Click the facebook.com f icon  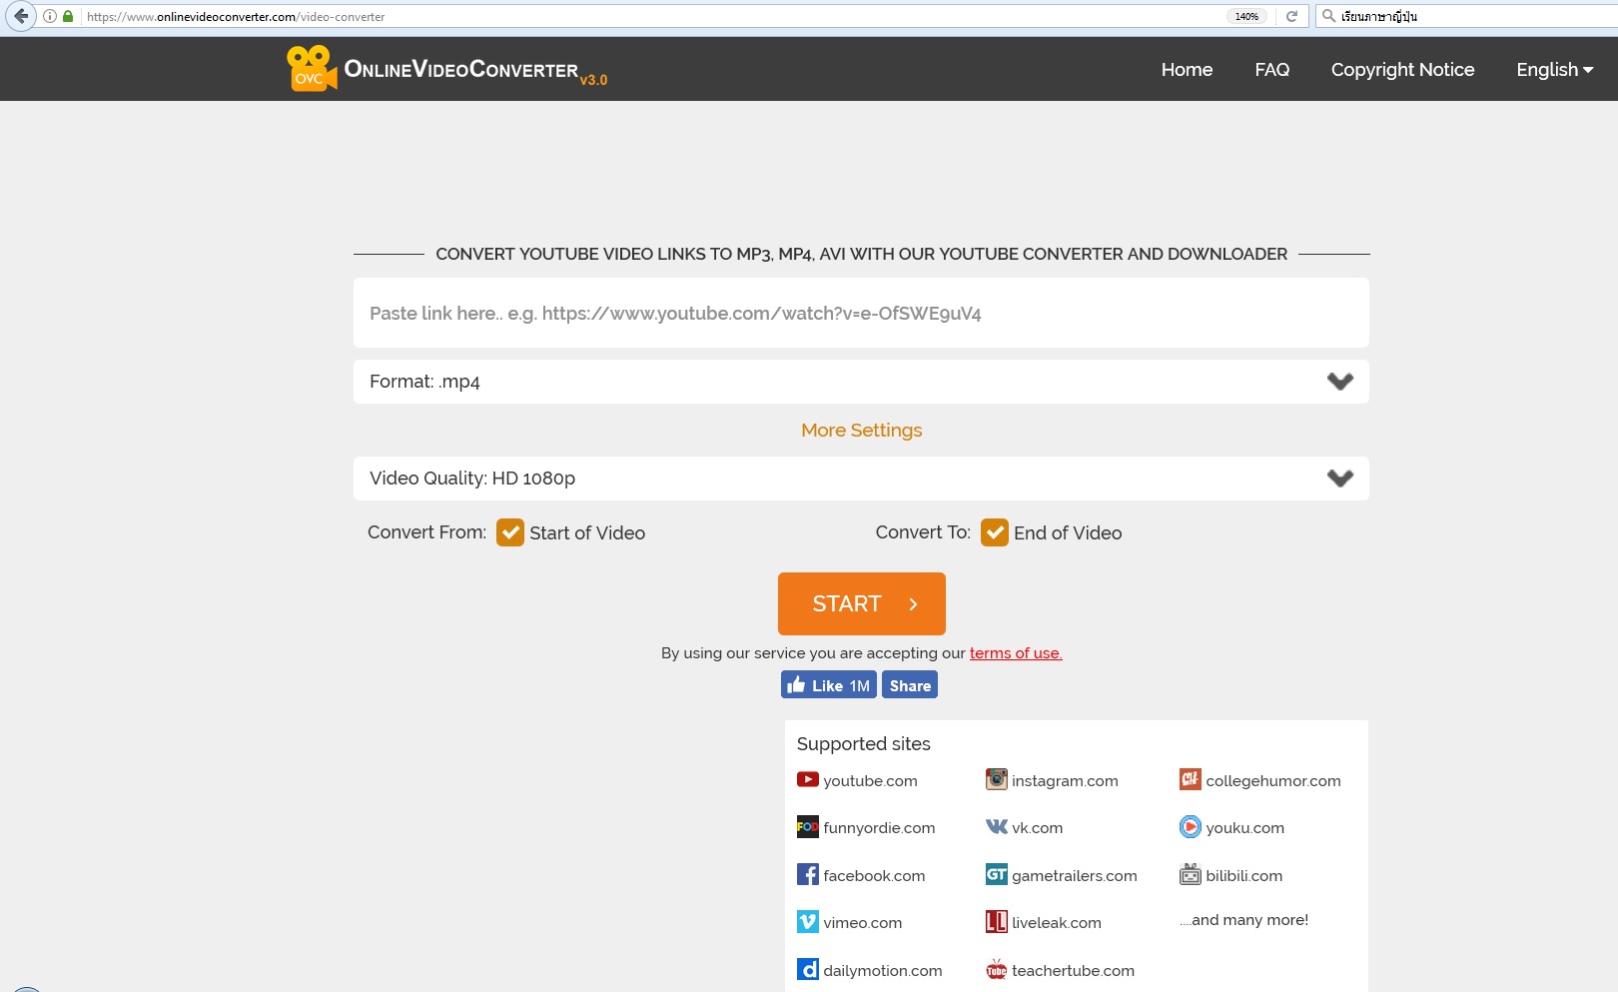click(807, 874)
